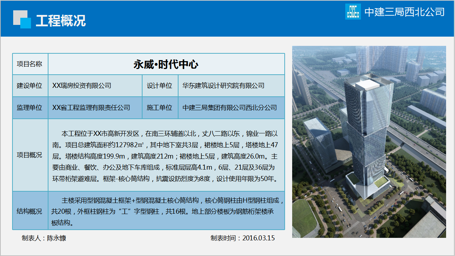Select the 设计单位 label cell

coord(160,86)
